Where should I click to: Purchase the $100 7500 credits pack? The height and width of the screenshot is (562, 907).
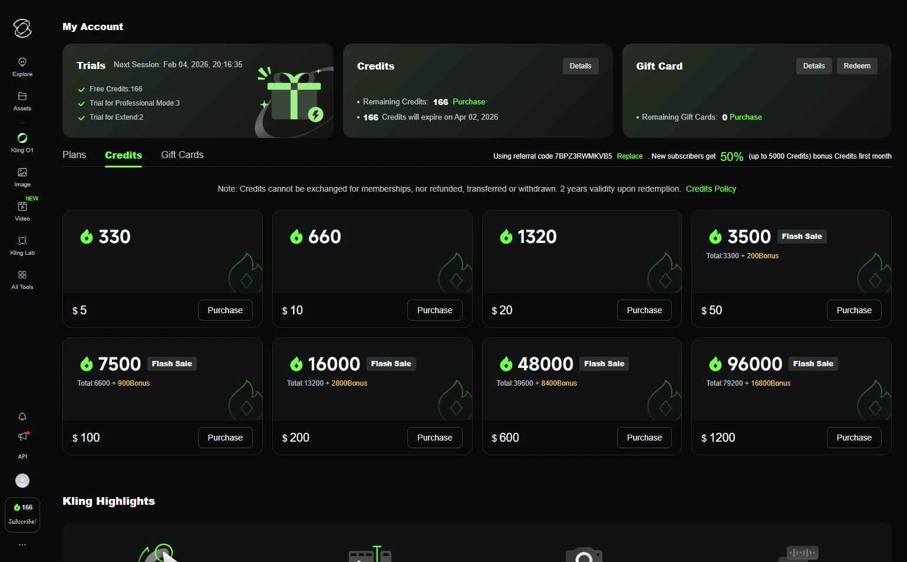coord(225,438)
